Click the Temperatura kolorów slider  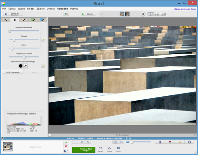coord(24,57)
